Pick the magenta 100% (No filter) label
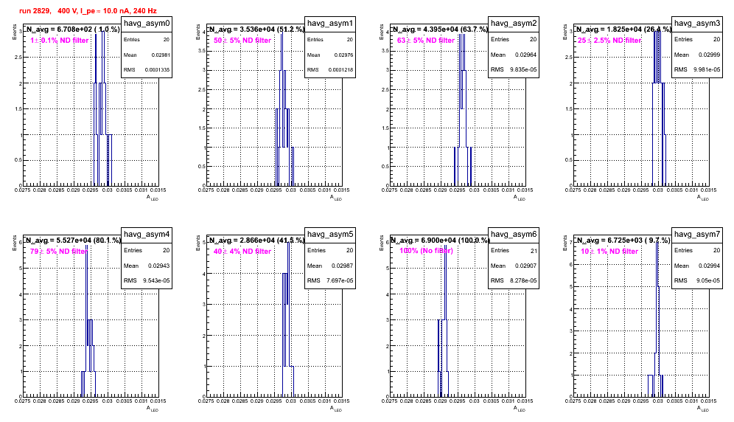The height and width of the screenshot is (422, 734). tap(427, 251)
